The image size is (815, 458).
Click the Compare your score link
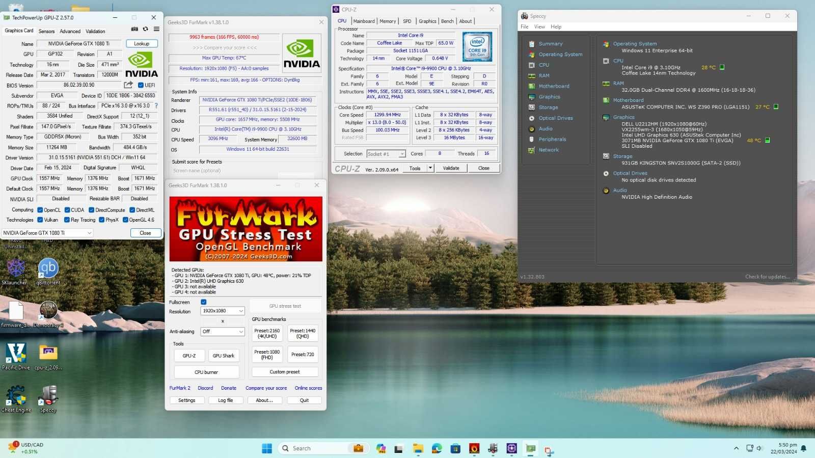coord(266,388)
